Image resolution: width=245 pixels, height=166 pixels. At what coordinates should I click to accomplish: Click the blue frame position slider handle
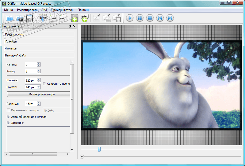[x=99, y=149]
